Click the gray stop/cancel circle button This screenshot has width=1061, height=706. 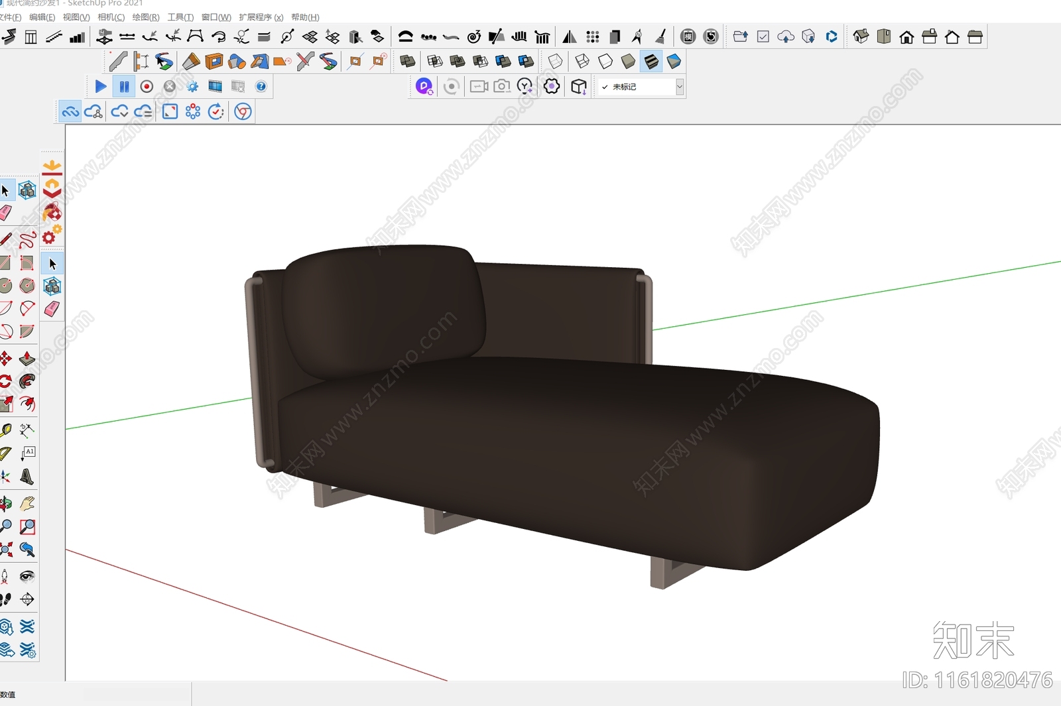(170, 86)
